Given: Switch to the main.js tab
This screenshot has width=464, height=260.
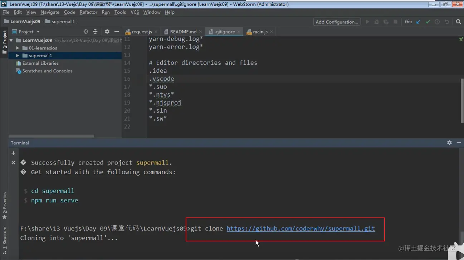Looking at the screenshot, I should [260, 32].
